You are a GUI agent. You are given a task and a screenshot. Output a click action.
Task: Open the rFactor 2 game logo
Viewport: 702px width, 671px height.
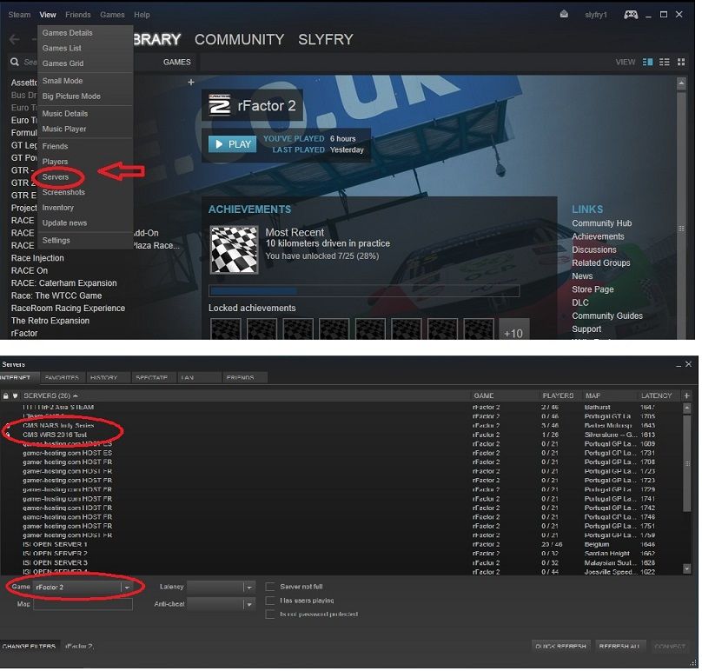click(220, 105)
